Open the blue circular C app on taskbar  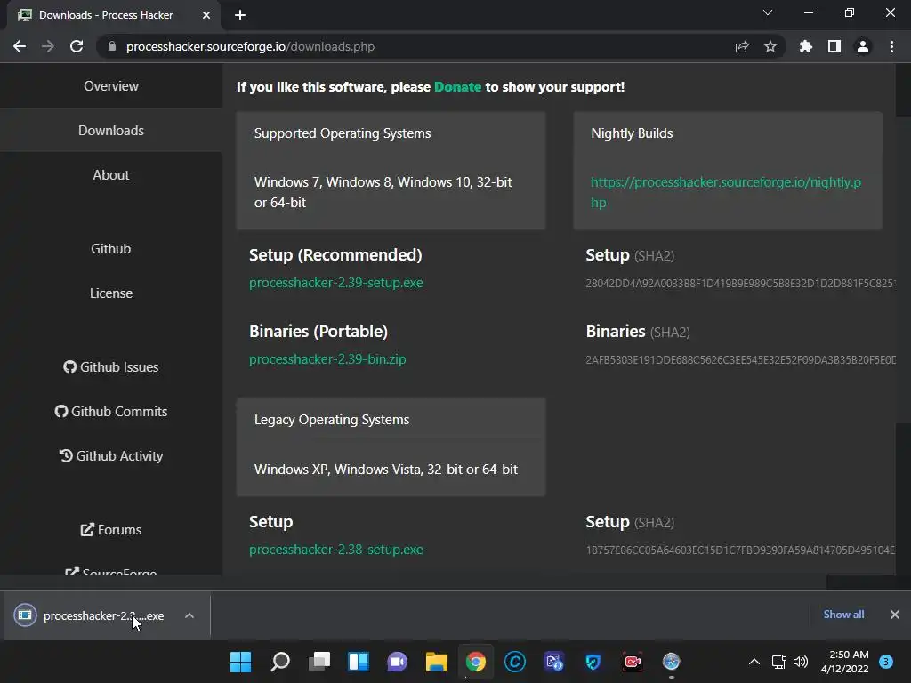pyautogui.click(x=515, y=662)
